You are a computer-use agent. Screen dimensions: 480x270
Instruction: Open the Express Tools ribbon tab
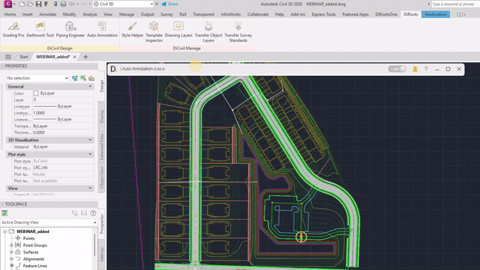click(324, 14)
